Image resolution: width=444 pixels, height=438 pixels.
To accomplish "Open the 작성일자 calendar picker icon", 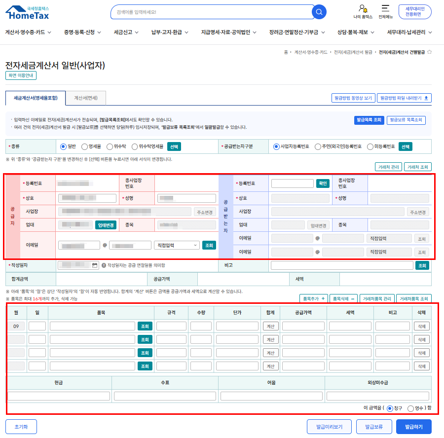I will [x=95, y=265].
